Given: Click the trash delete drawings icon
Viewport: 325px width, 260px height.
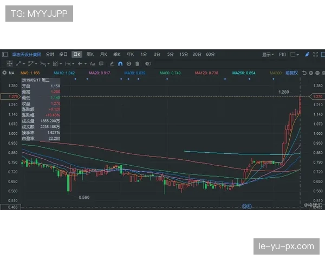Looking at the screenshot, I should tap(138, 63).
